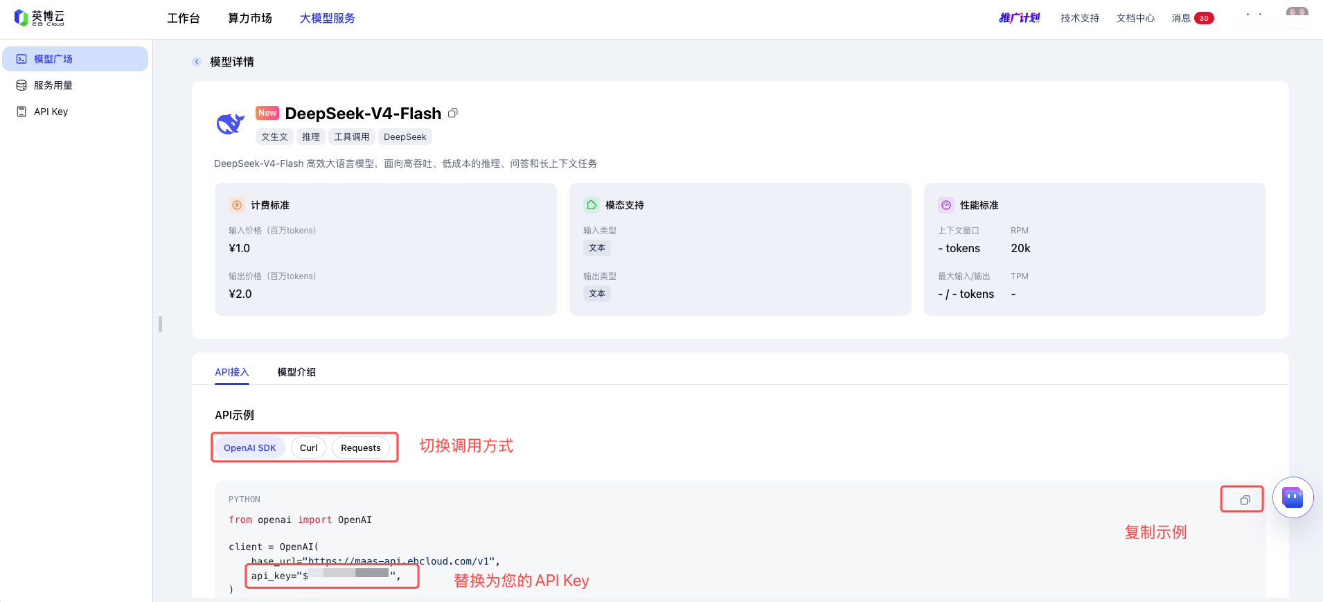Click the 模态支持 green icon
The width and height of the screenshot is (1323, 602).
592,205
